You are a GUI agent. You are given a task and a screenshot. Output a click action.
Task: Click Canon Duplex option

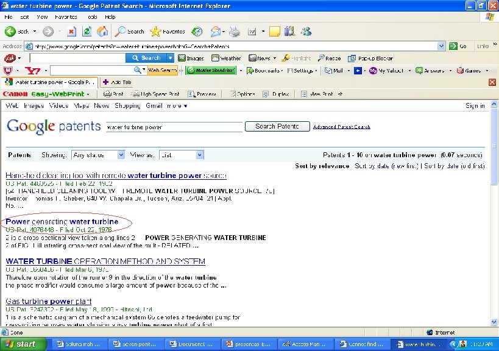coord(275,94)
